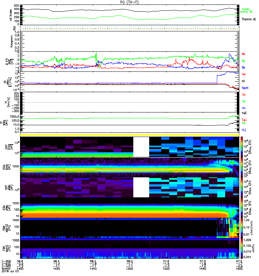Click the X-GSE position row label
This screenshot has height=276, width=259.
(6, 262)
